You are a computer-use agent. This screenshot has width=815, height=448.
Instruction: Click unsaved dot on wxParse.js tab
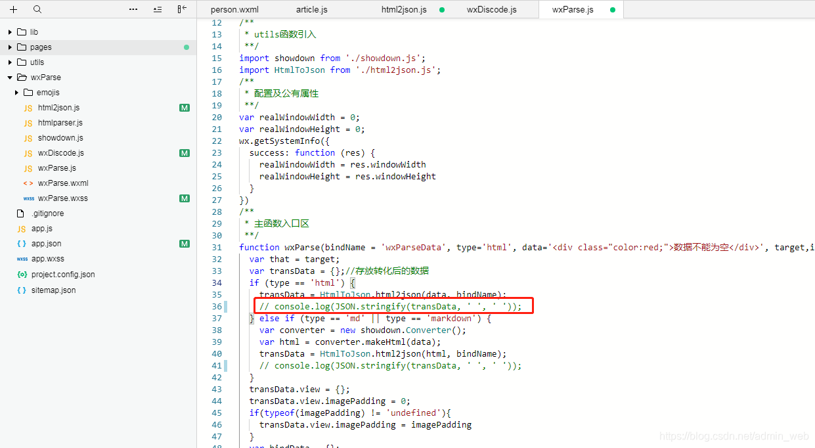pos(613,10)
